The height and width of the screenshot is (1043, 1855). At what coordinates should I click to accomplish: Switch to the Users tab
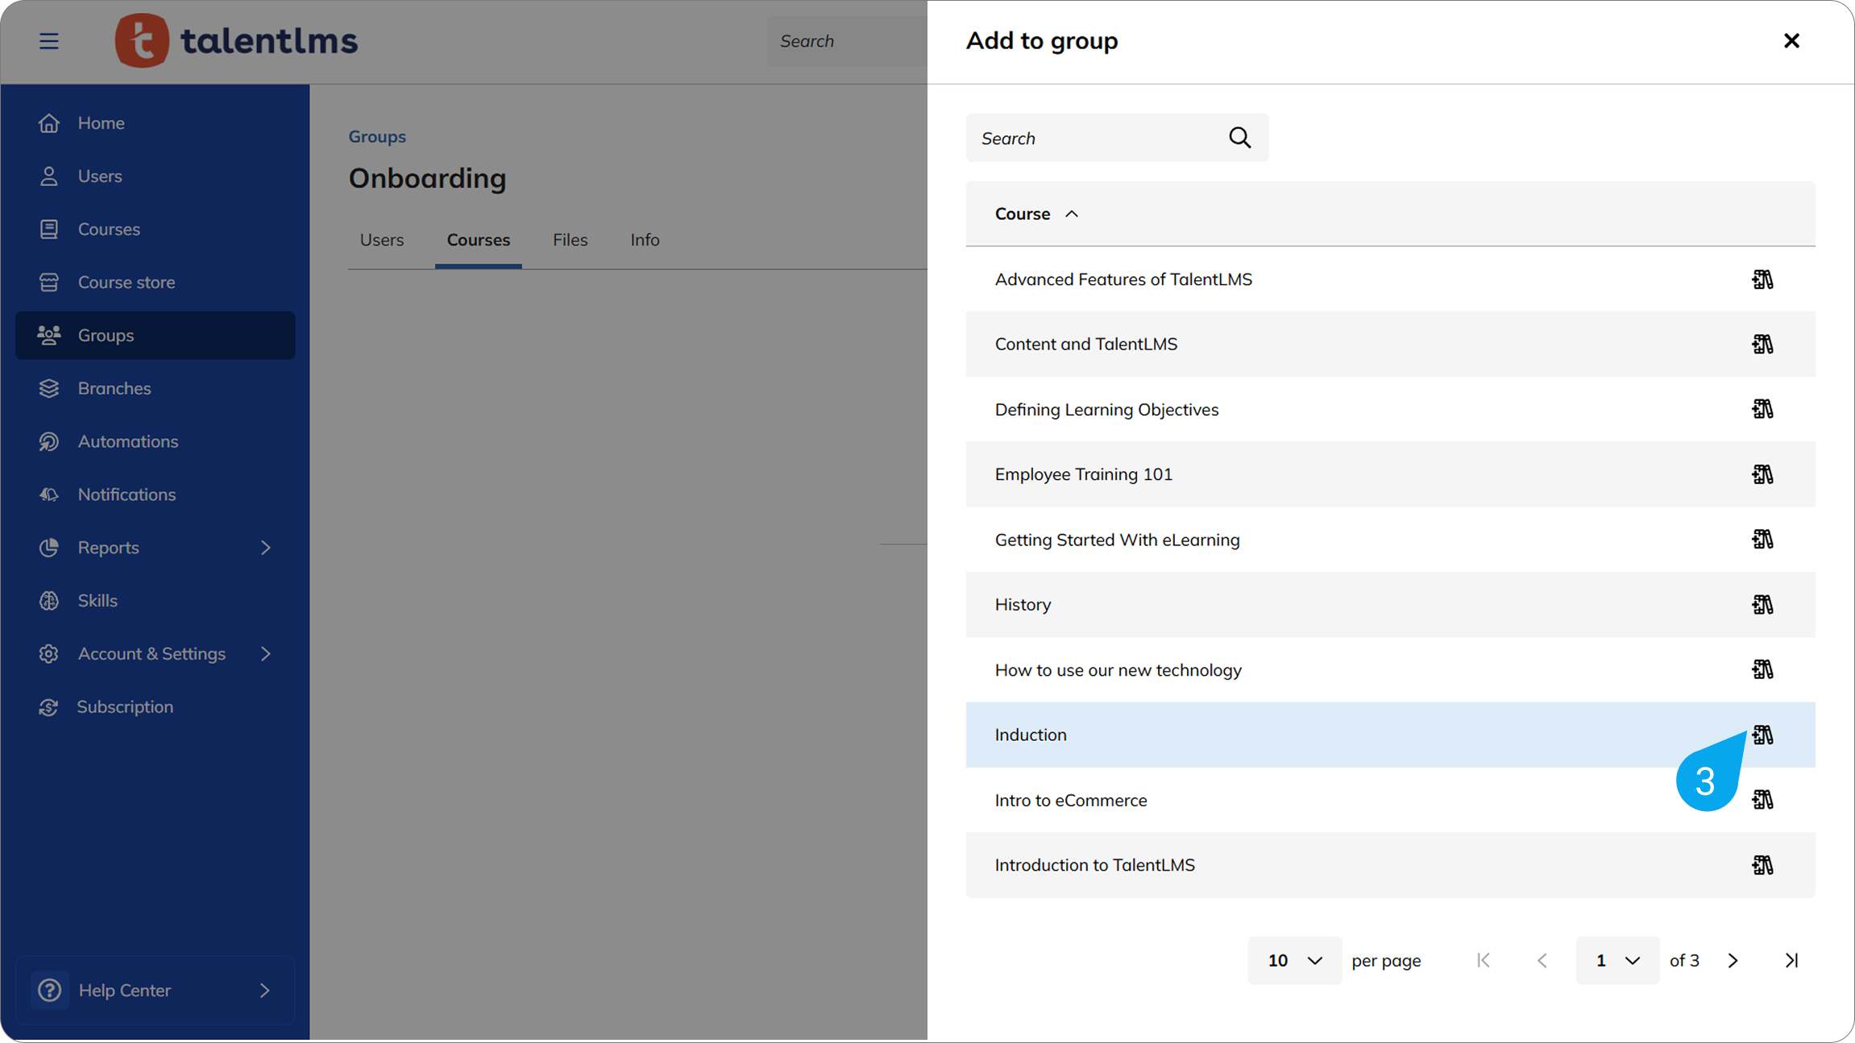(382, 240)
